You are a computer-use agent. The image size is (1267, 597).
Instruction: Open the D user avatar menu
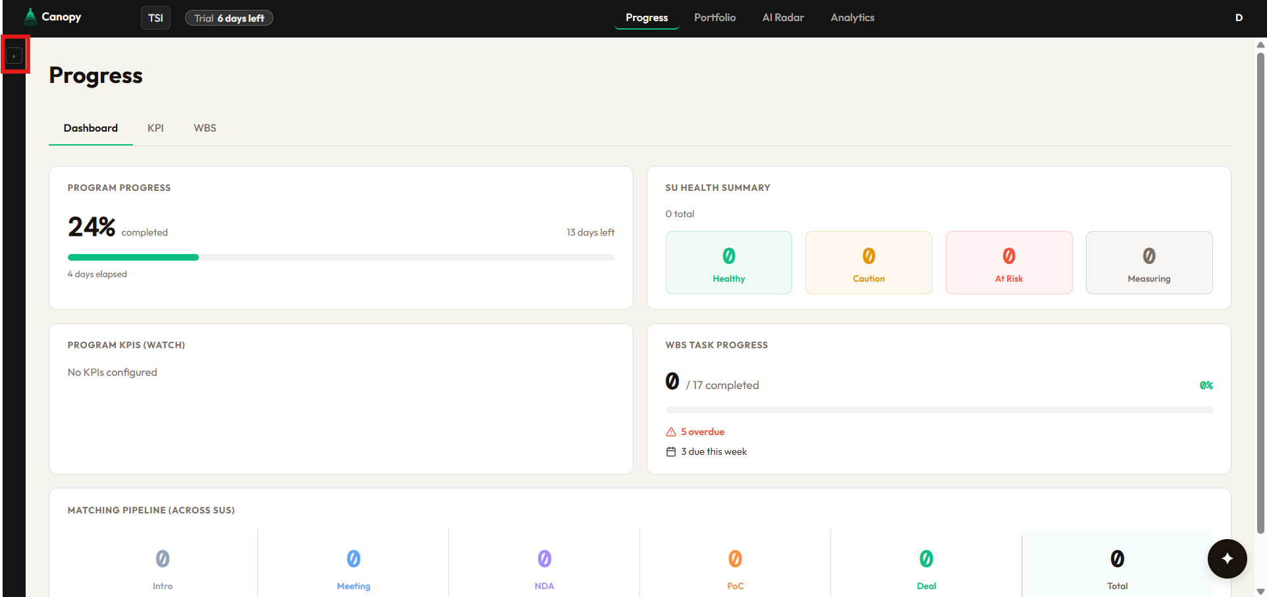(x=1239, y=18)
